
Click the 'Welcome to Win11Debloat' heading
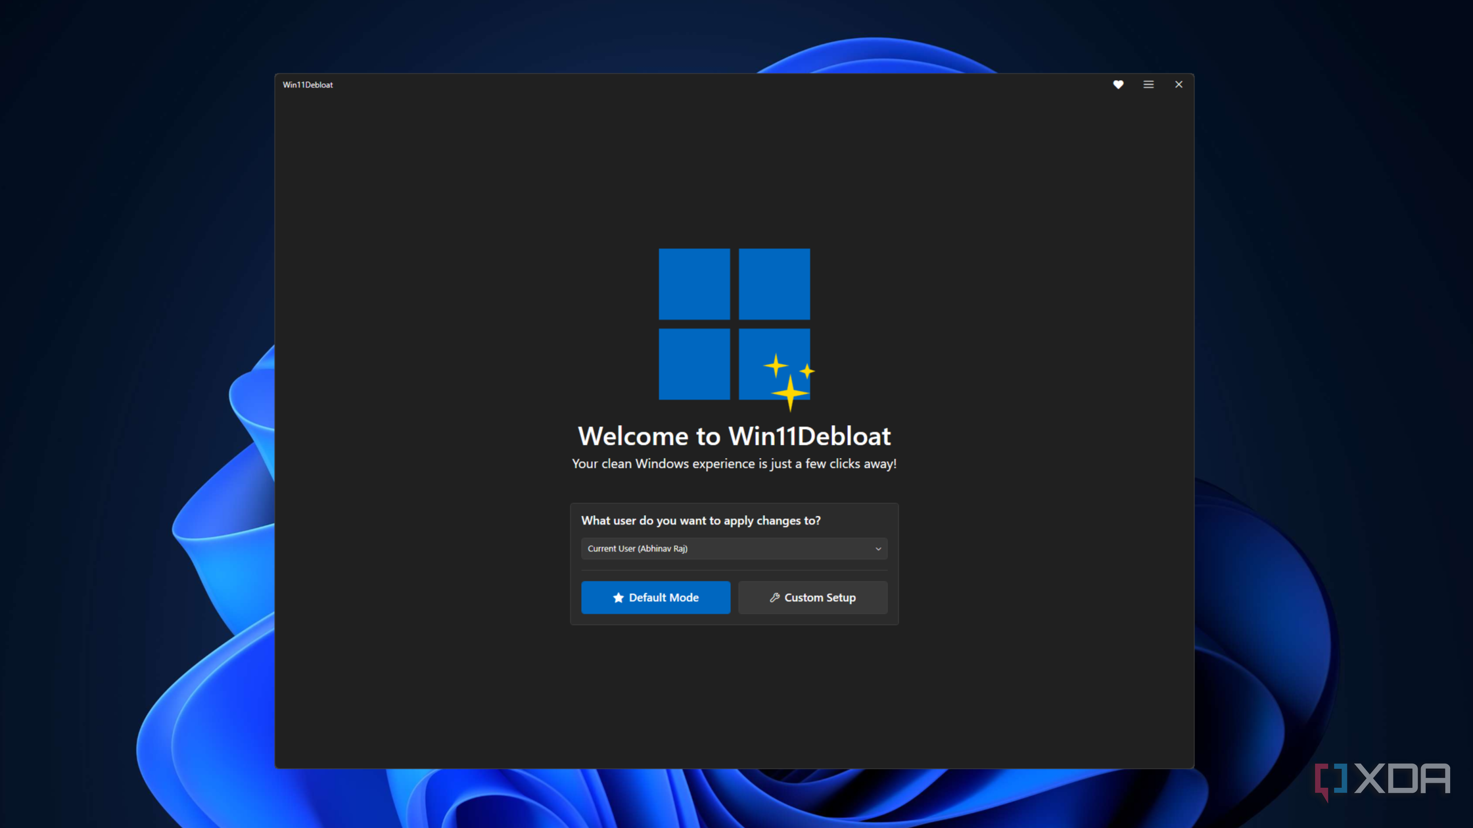[734, 436]
